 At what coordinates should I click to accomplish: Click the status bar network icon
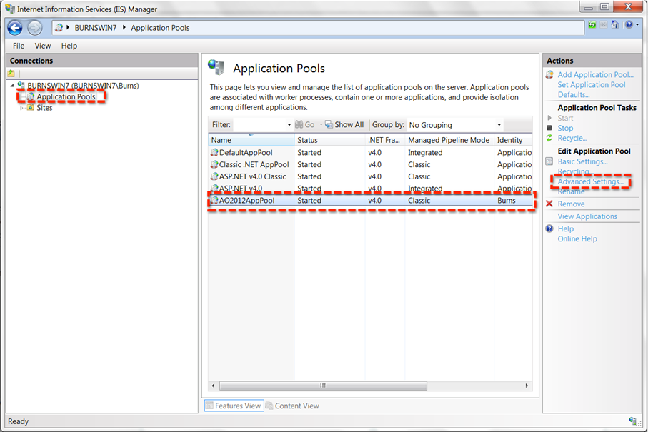click(633, 421)
